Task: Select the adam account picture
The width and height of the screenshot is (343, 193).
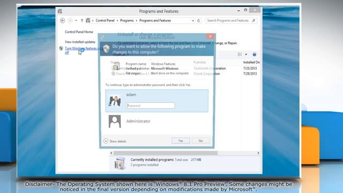Action: [115, 101]
